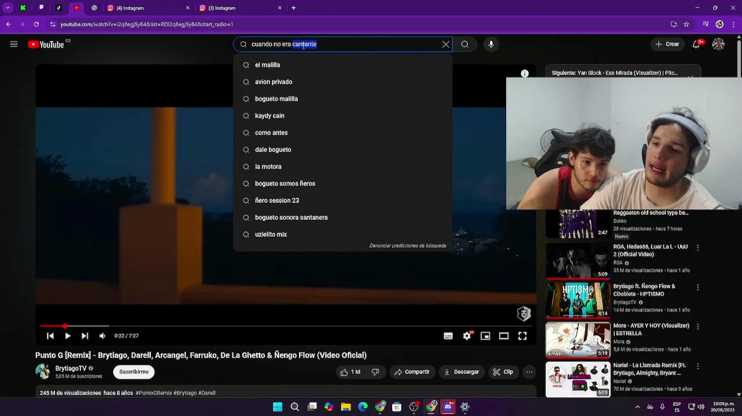Create a clip with the Clip button

[503, 372]
